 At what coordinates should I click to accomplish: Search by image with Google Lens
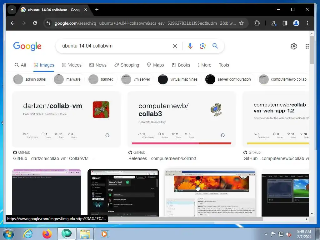[x=202, y=46]
